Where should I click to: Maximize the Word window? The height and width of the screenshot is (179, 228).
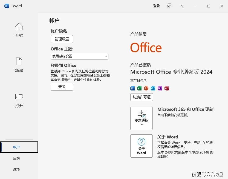point(209,6)
